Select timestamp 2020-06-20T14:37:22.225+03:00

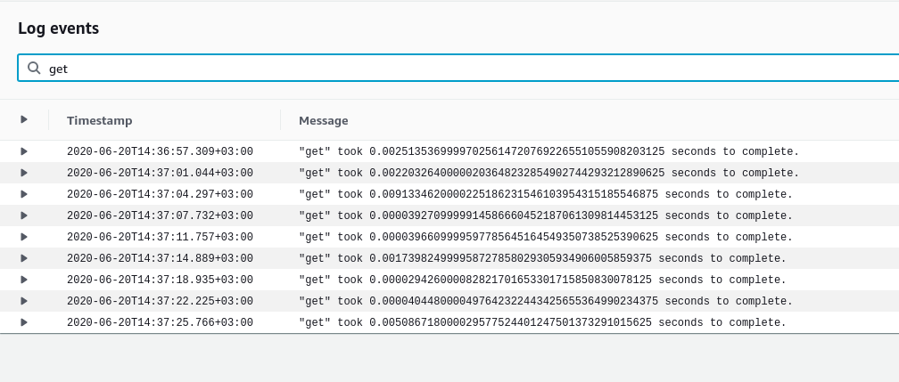point(160,301)
